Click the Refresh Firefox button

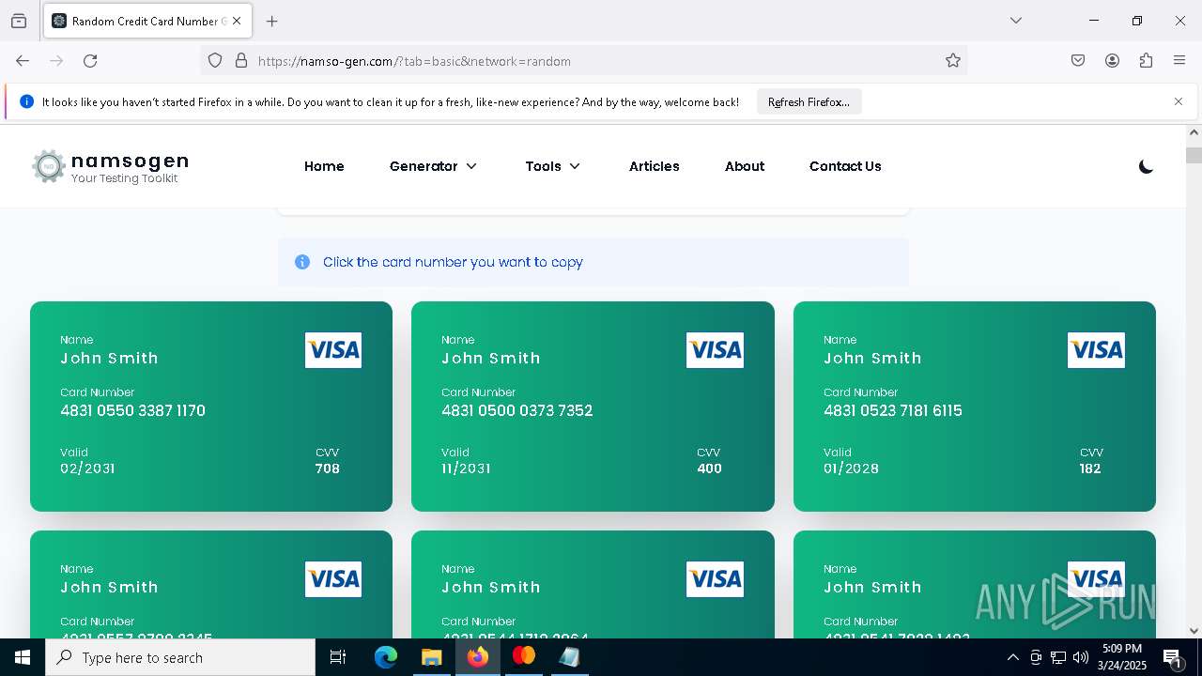(809, 101)
